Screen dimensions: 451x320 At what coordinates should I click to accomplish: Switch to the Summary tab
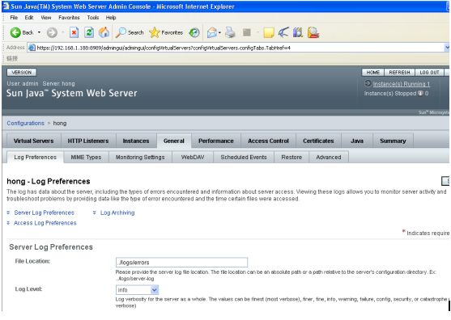tap(393, 141)
